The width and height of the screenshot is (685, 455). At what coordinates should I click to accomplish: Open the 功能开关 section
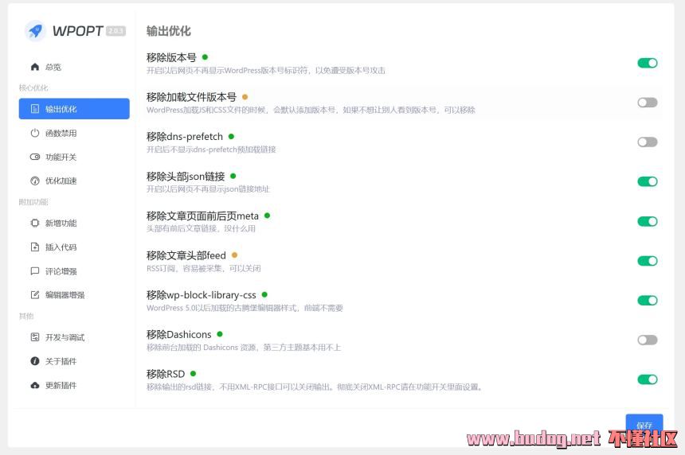tap(74, 157)
